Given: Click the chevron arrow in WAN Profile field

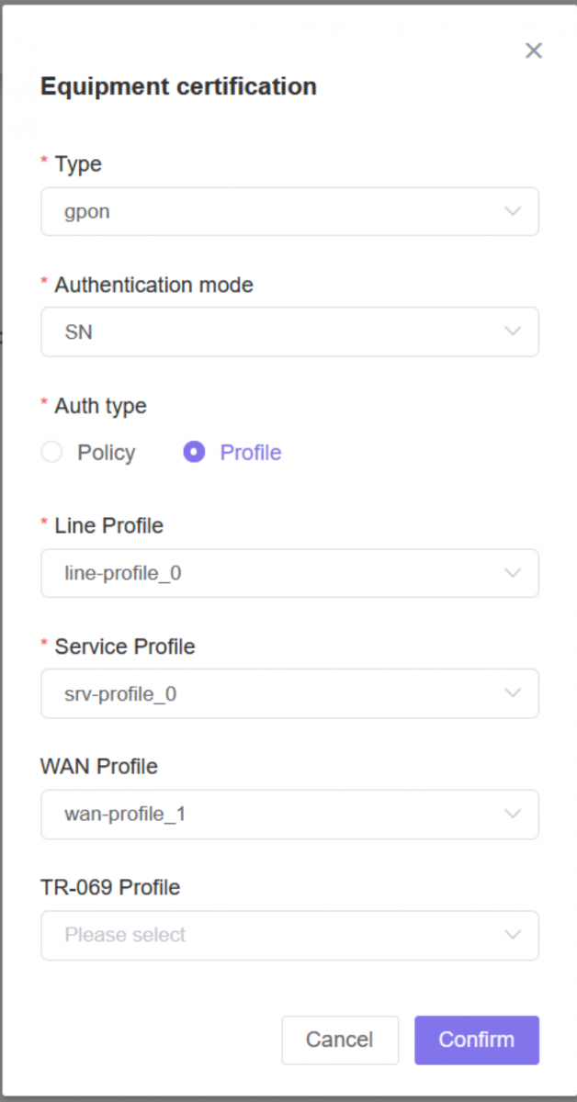Looking at the screenshot, I should [513, 814].
